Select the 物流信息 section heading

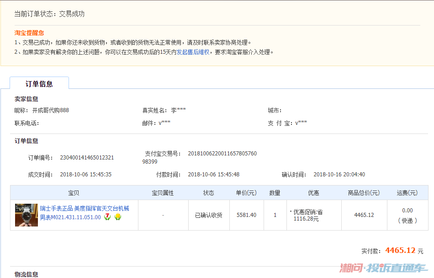click(26, 274)
